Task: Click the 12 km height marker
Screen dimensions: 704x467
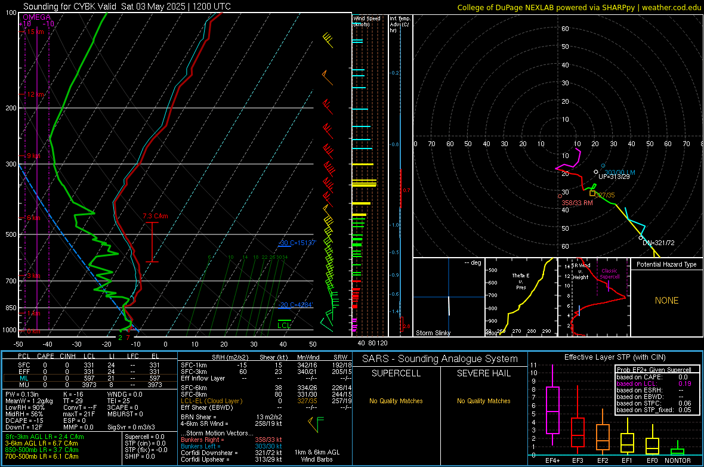Action: [35, 94]
